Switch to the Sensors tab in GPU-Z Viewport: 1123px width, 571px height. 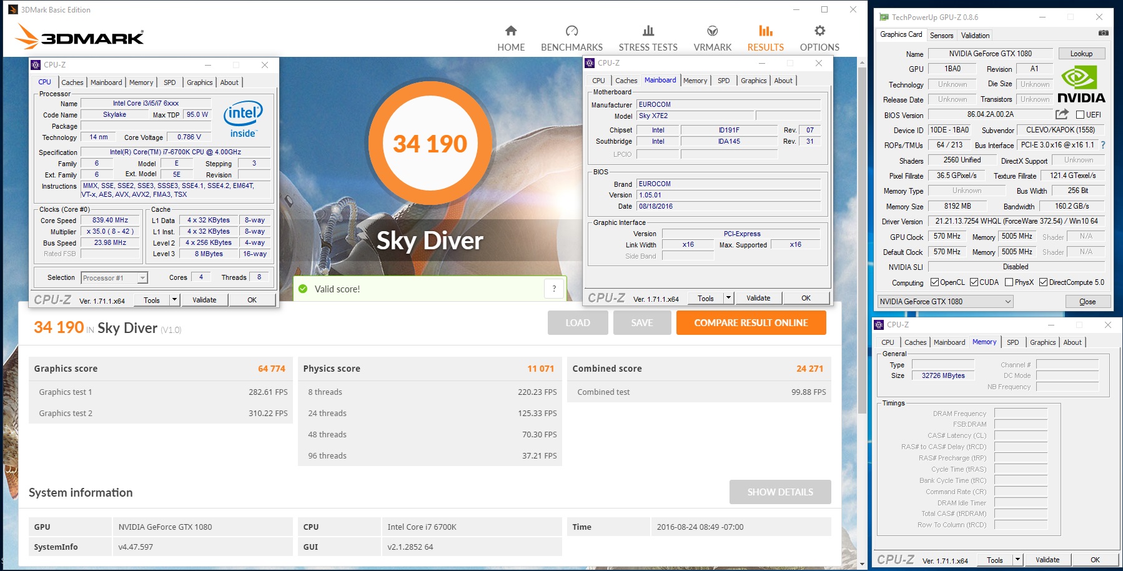coord(941,36)
